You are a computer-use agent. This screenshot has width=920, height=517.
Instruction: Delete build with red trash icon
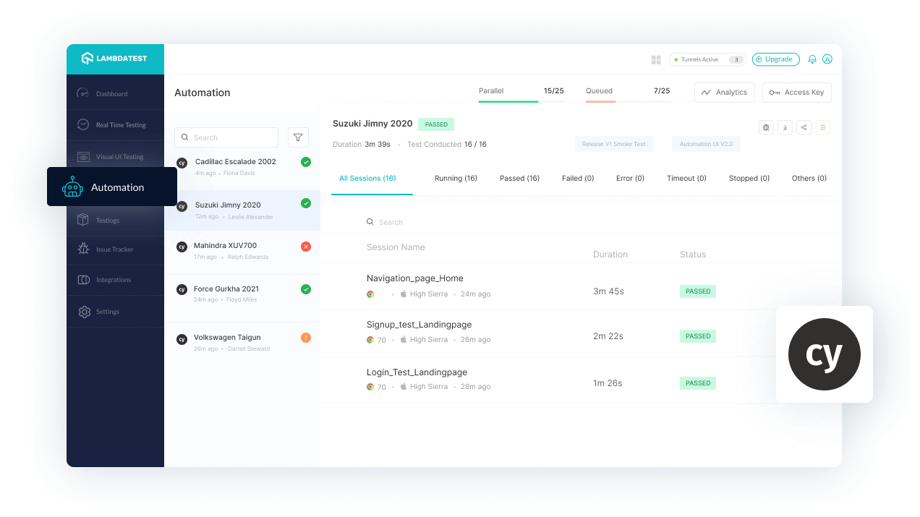coord(822,127)
